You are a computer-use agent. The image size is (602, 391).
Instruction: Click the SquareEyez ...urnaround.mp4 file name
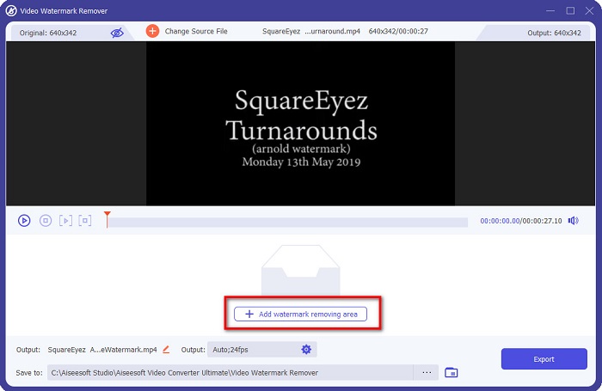pyautogui.click(x=311, y=32)
